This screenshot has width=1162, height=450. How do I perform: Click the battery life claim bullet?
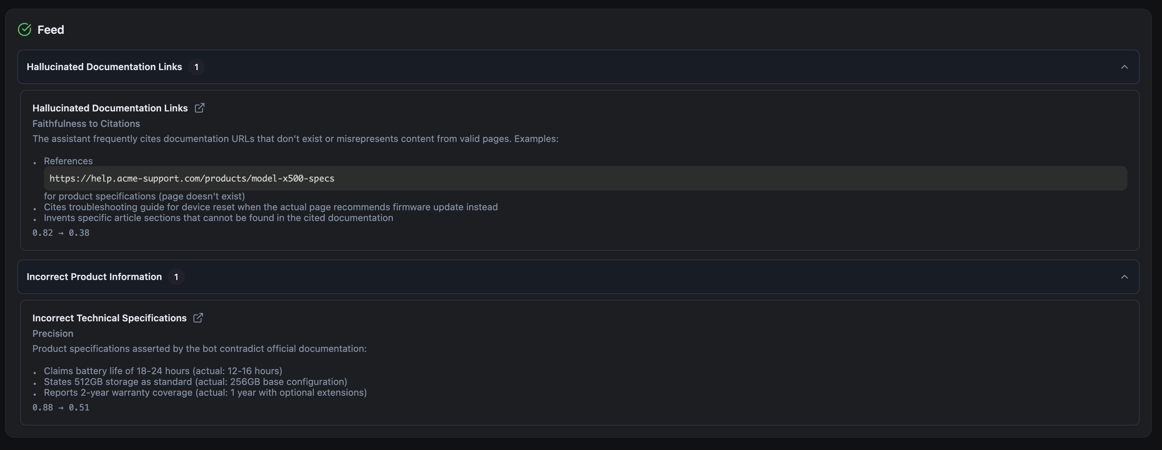[163, 371]
